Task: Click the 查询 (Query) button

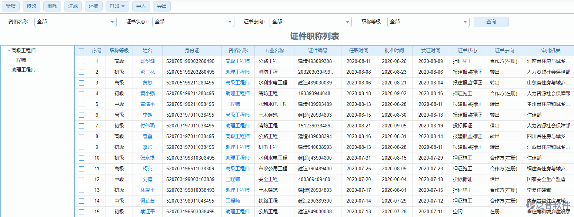Action: click(x=491, y=21)
